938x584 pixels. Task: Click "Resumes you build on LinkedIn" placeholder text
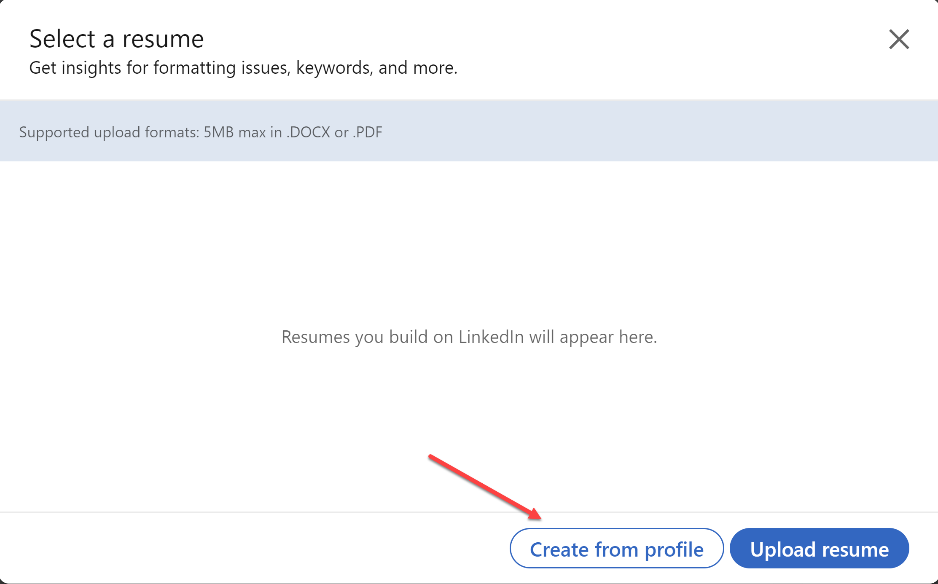[x=469, y=337]
